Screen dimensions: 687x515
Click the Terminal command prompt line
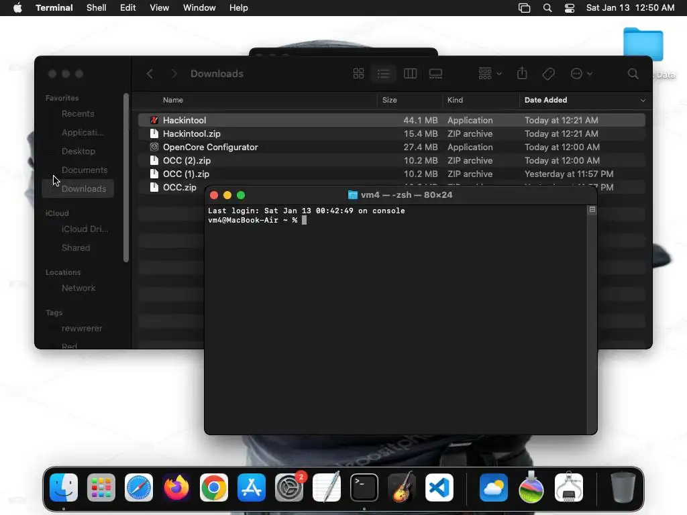258,220
